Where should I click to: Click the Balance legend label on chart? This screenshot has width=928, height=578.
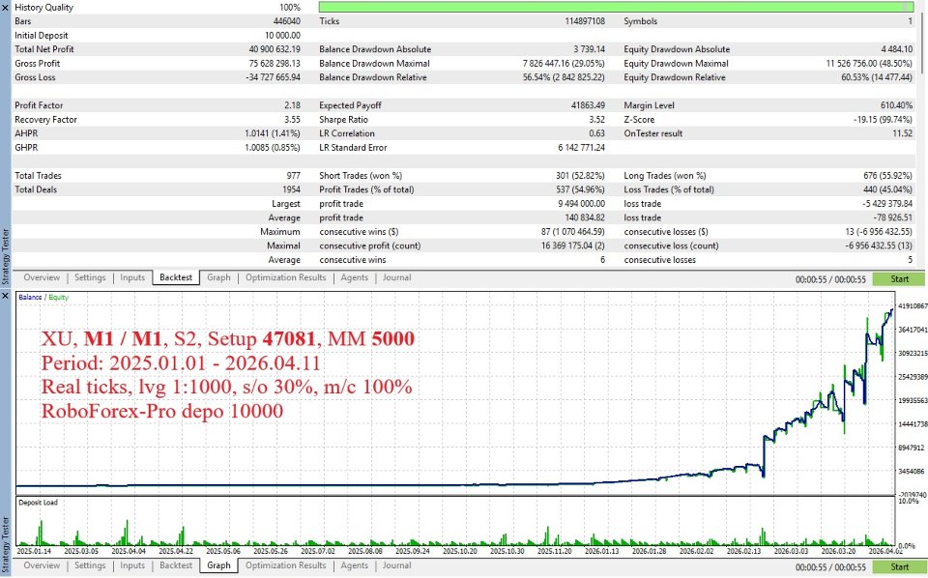[x=30, y=297]
